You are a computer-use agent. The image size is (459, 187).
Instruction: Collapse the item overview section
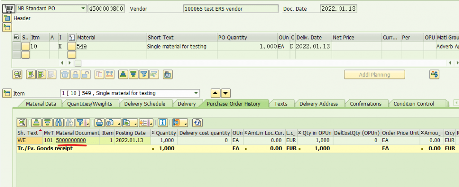(x=7, y=27)
